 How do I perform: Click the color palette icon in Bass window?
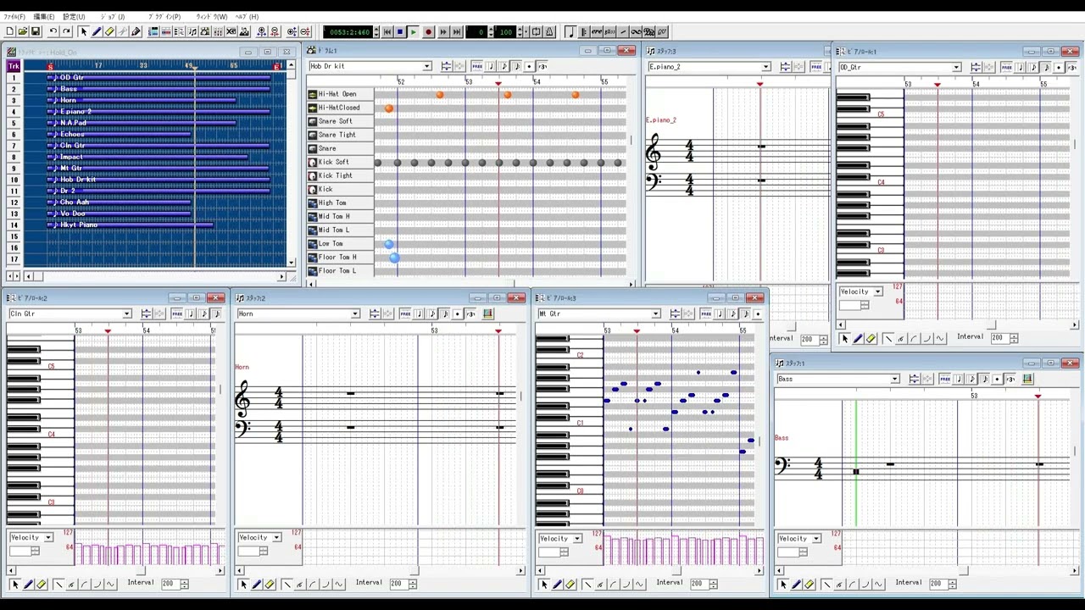click(1027, 379)
